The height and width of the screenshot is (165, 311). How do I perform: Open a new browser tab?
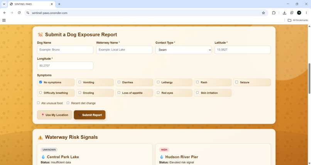59,4
